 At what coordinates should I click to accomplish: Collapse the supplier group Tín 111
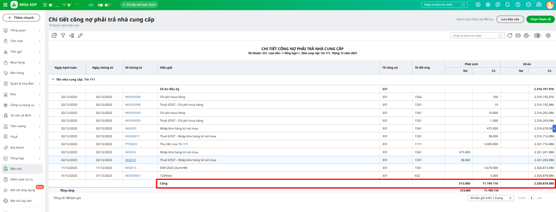pos(53,79)
